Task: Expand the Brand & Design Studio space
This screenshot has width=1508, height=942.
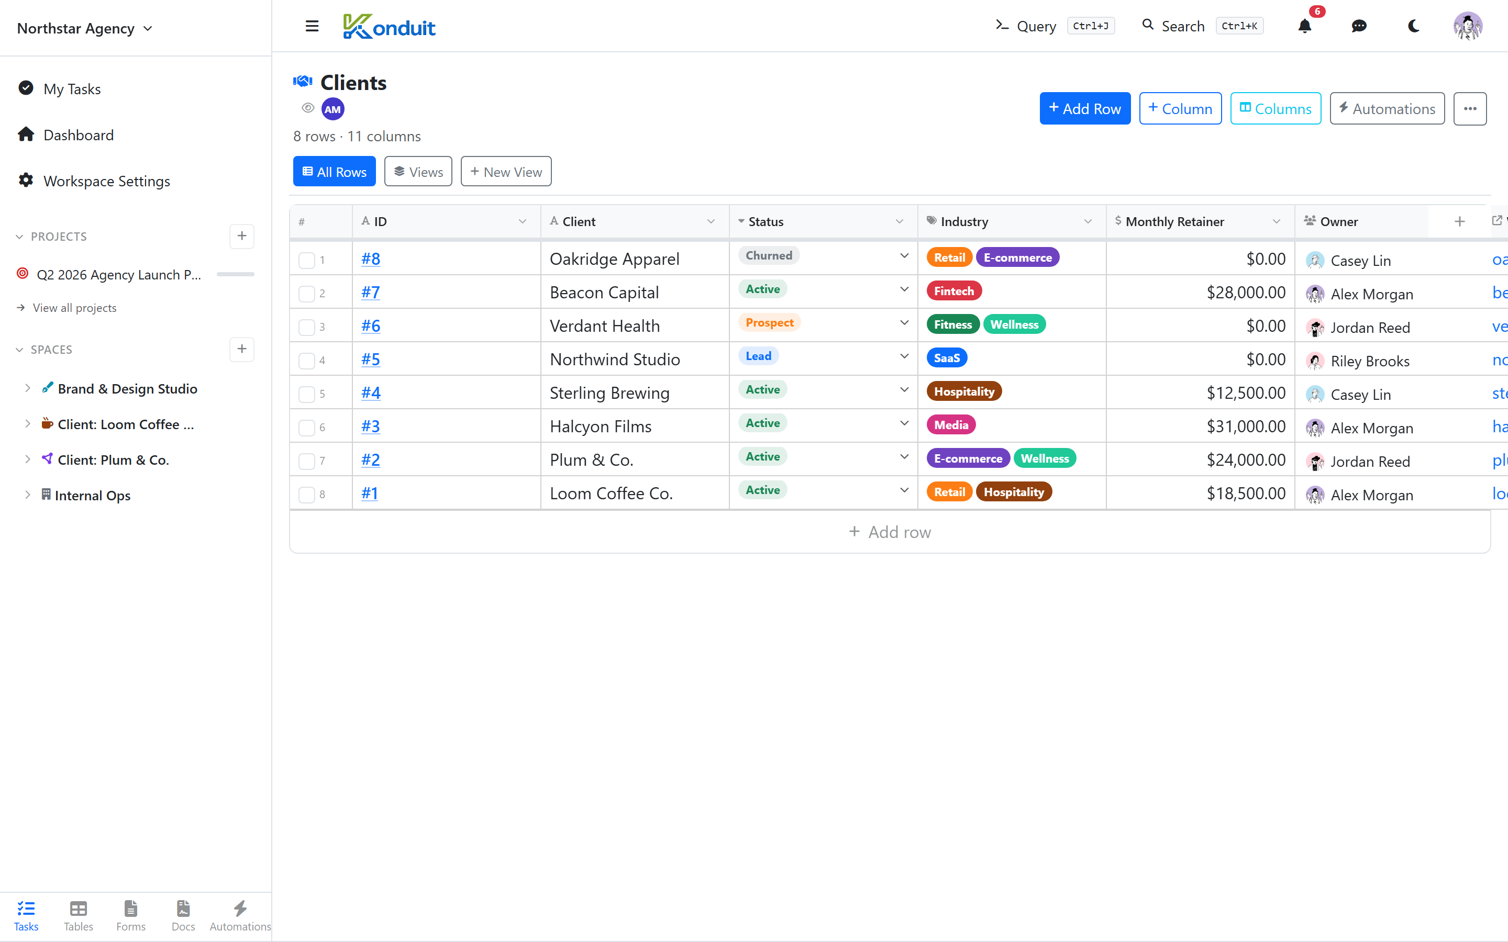Action: 27,387
